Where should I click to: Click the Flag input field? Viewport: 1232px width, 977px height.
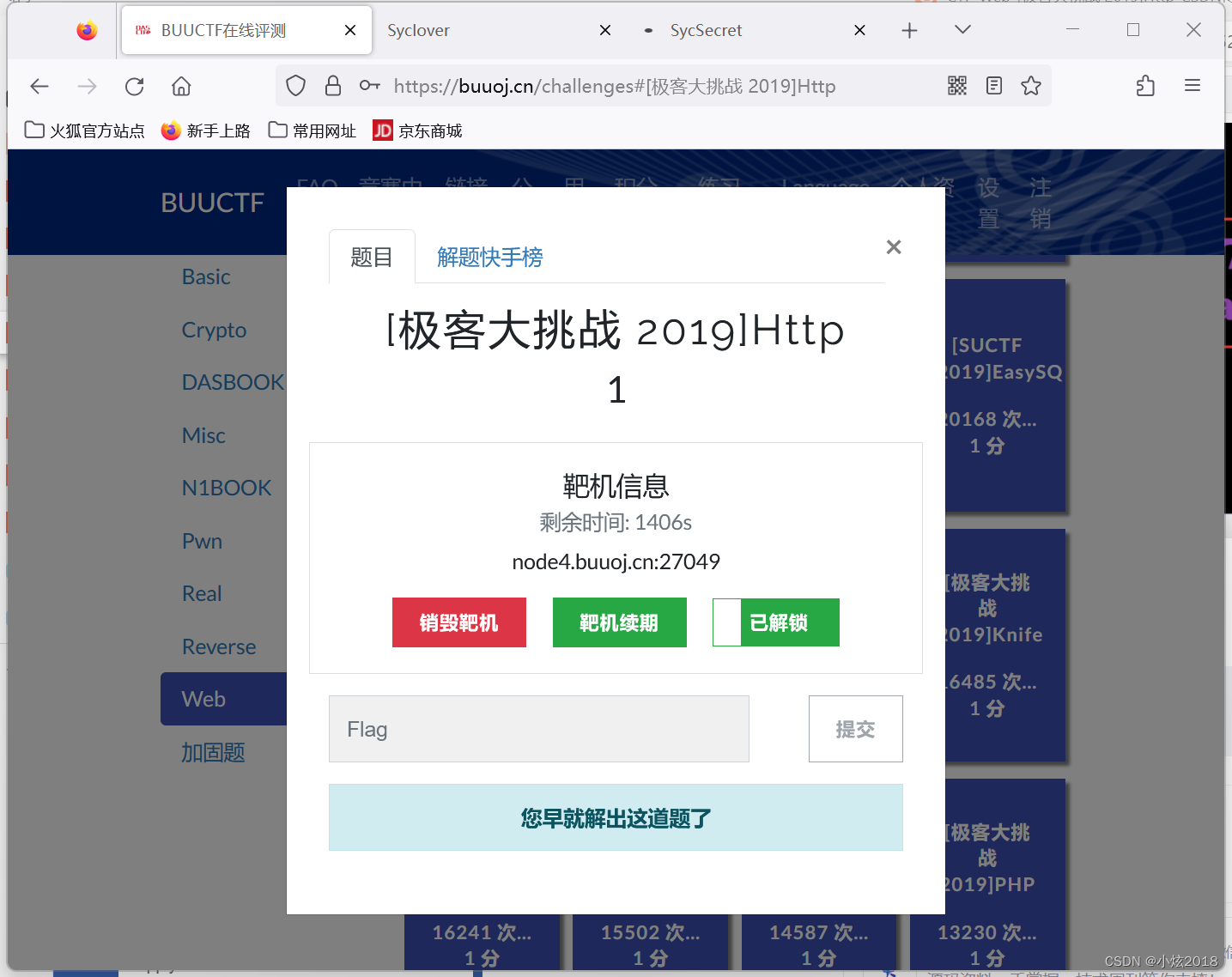(x=539, y=729)
